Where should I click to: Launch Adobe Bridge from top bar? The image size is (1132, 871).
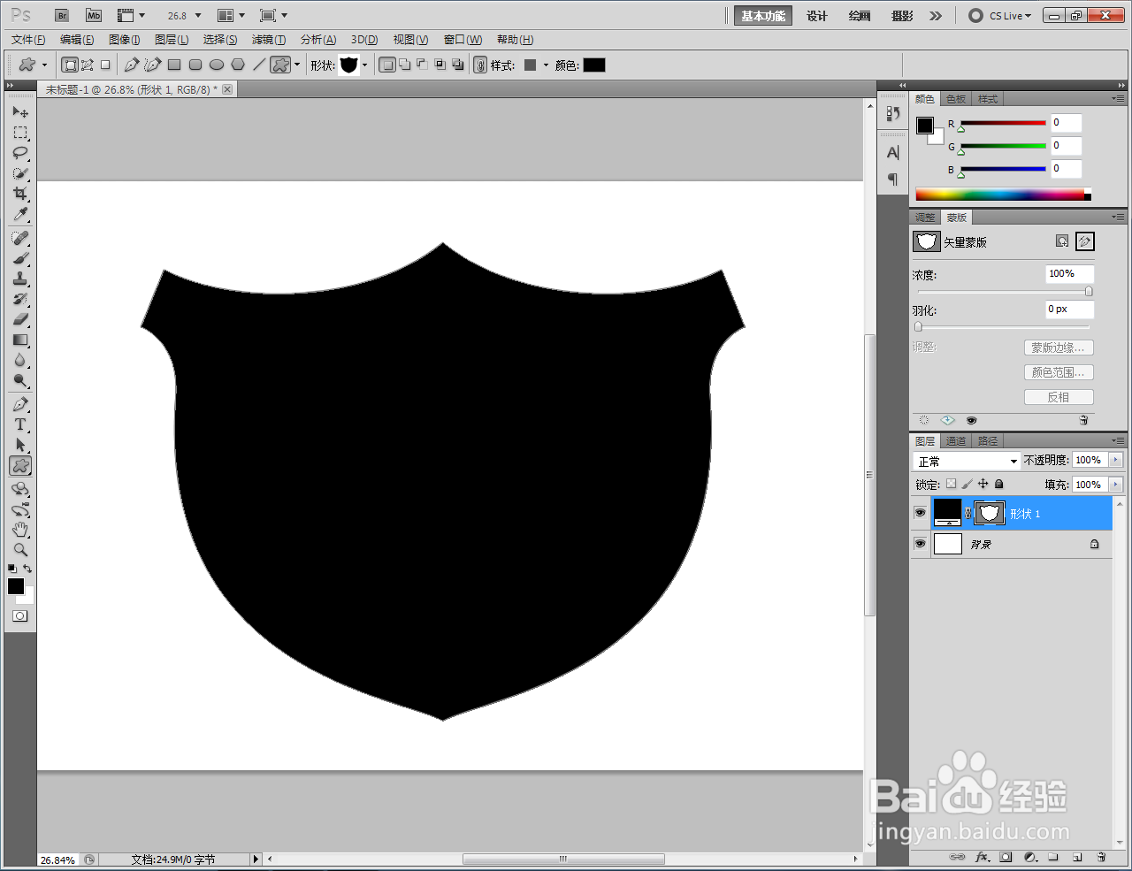click(62, 16)
